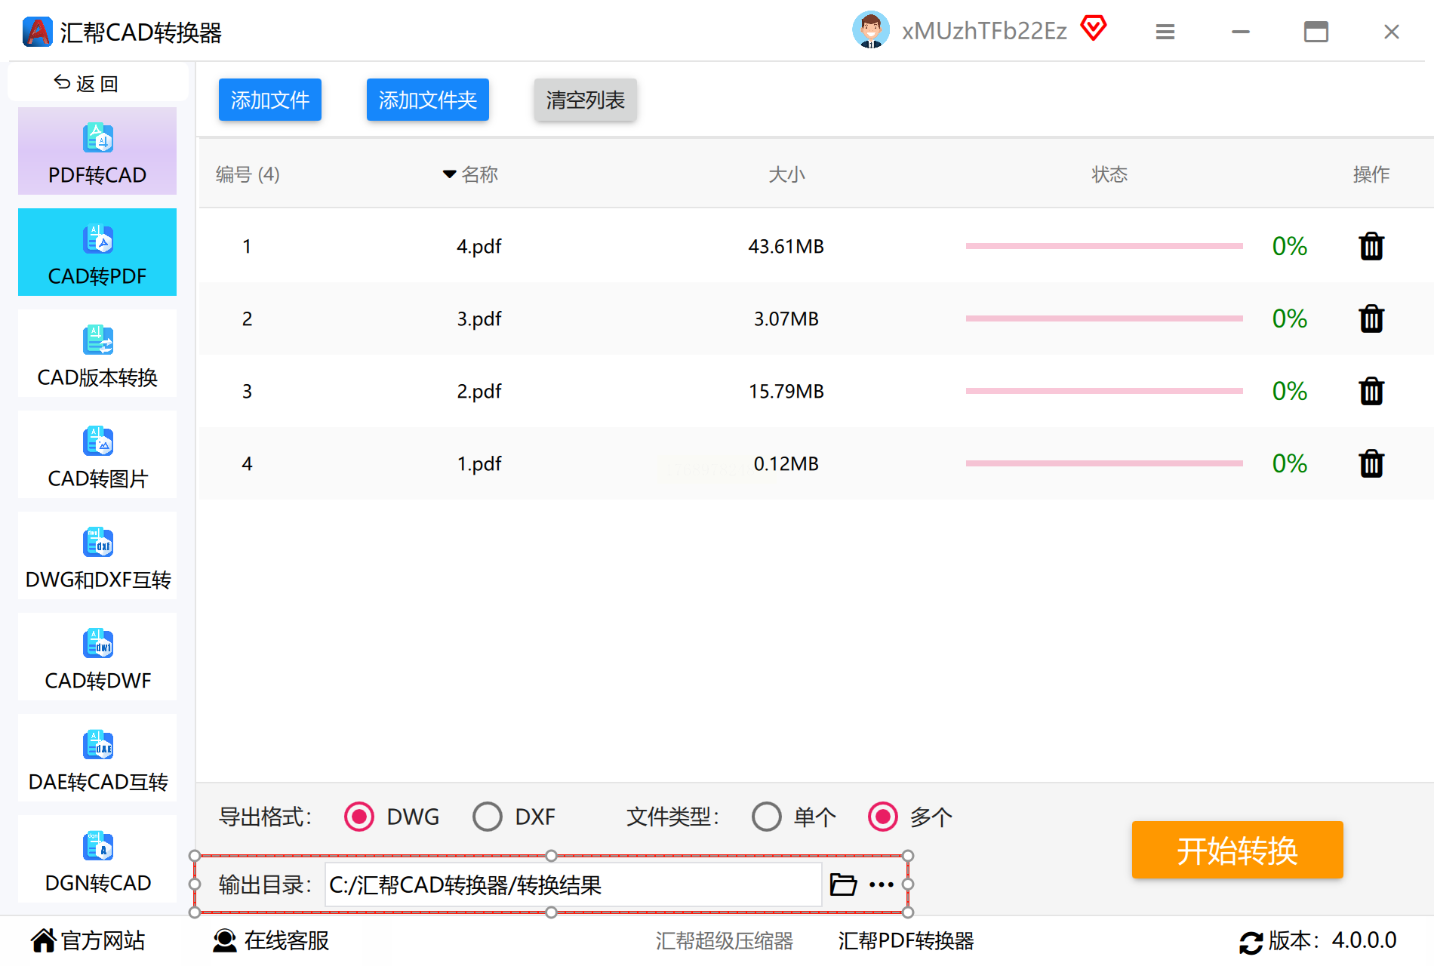The width and height of the screenshot is (1434, 966).
Task: Open CAD转图片 mode
Action: [x=97, y=454]
